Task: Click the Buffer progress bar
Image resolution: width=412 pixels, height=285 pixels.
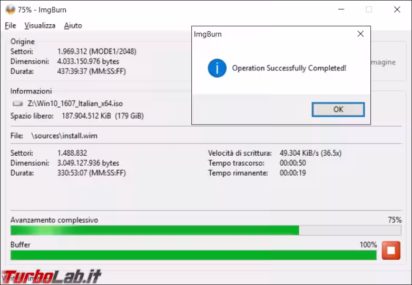Action: tap(193, 255)
